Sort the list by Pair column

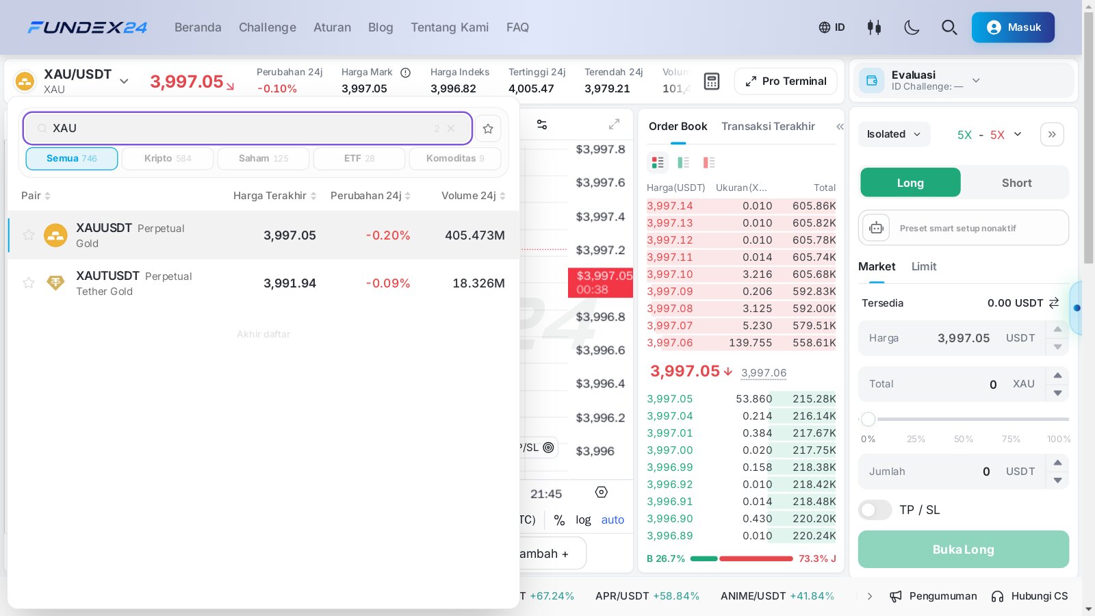[x=36, y=196]
